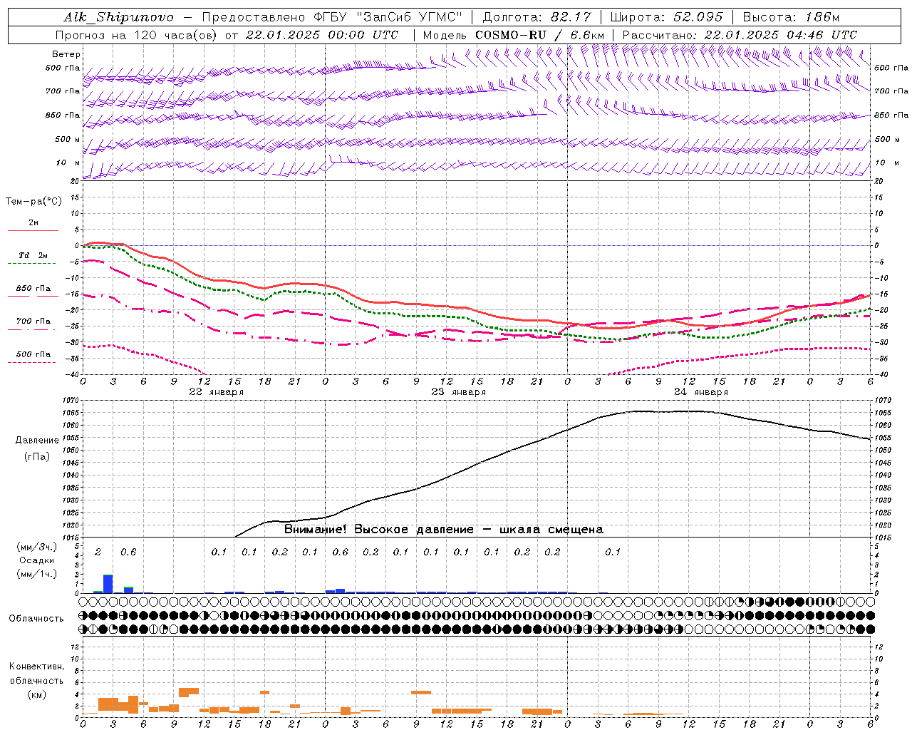The image size is (912, 730).
Task: Click "1015" on the right pressure axis
Action: pyautogui.click(x=882, y=537)
